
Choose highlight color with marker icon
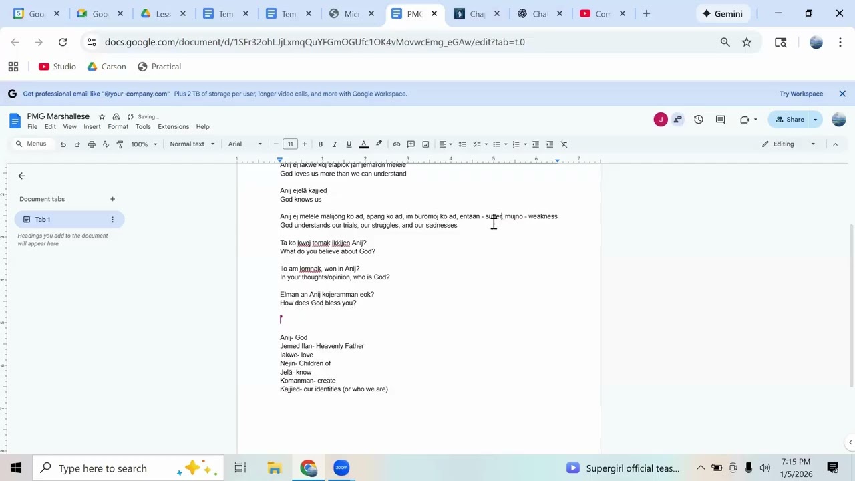[379, 144]
